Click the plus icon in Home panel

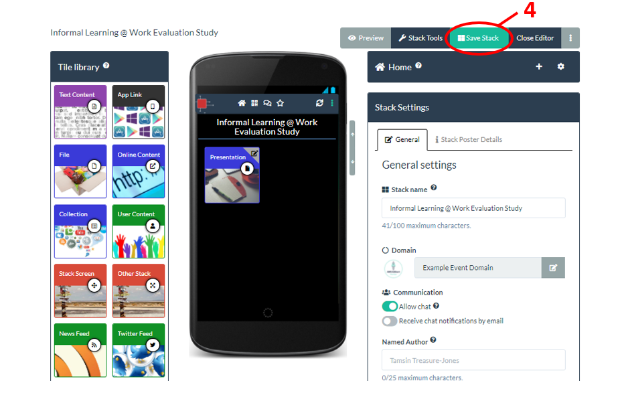point(538,67)
